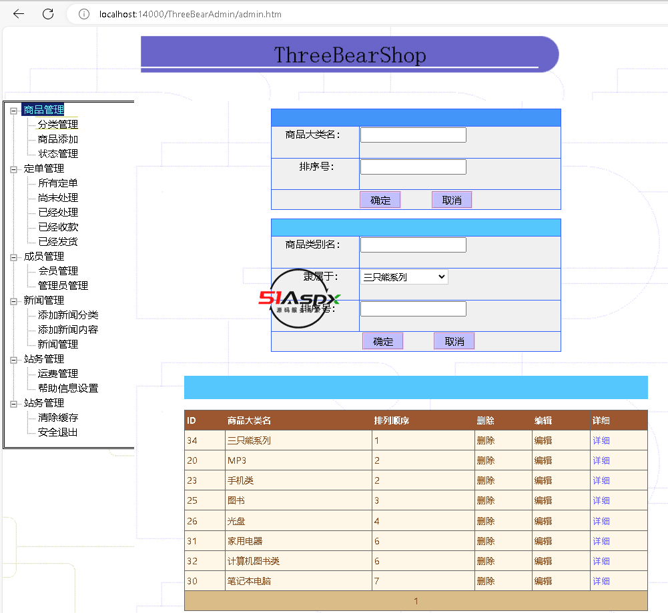Click the browser back arrow
Image resolution: width=668 pixels, height=613 pixels.
pyautogui.click(x=19, y=14)
